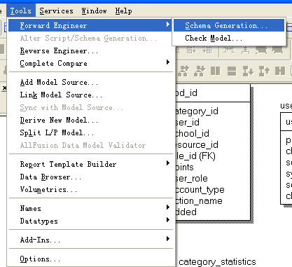292x267 pixels.
Task: Open the Help menu
Action: point(123,11)
